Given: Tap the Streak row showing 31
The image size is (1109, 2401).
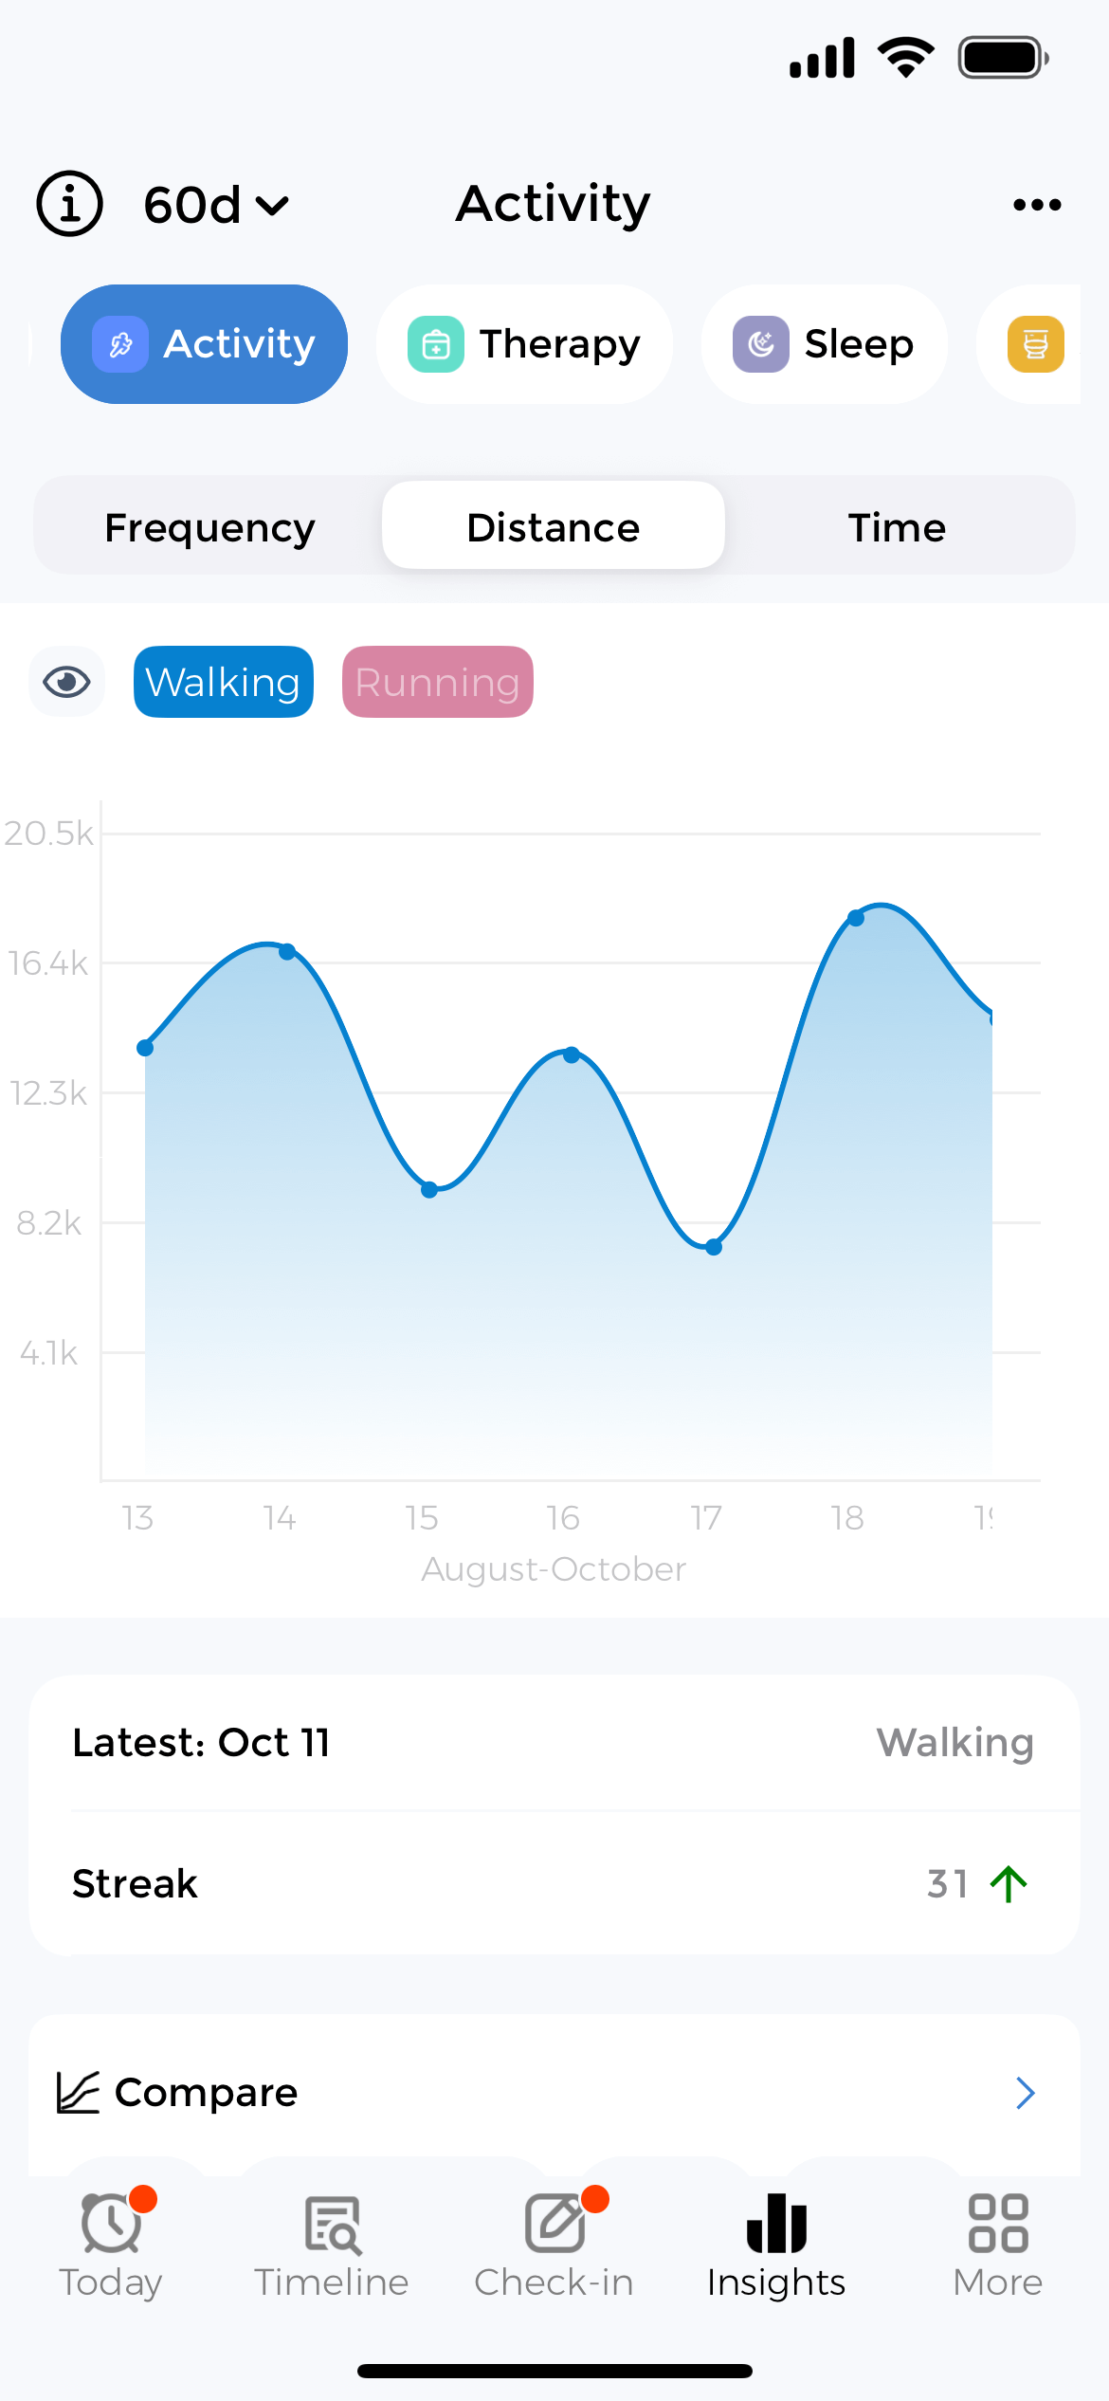Looking at the screenshot, I should point(554,1884).
